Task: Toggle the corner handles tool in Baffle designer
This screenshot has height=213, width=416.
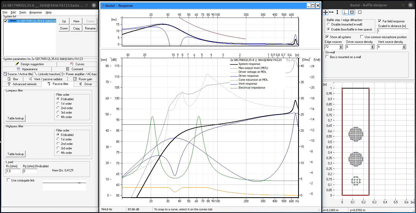Action: pyautogui.click(x=352, y=12)
